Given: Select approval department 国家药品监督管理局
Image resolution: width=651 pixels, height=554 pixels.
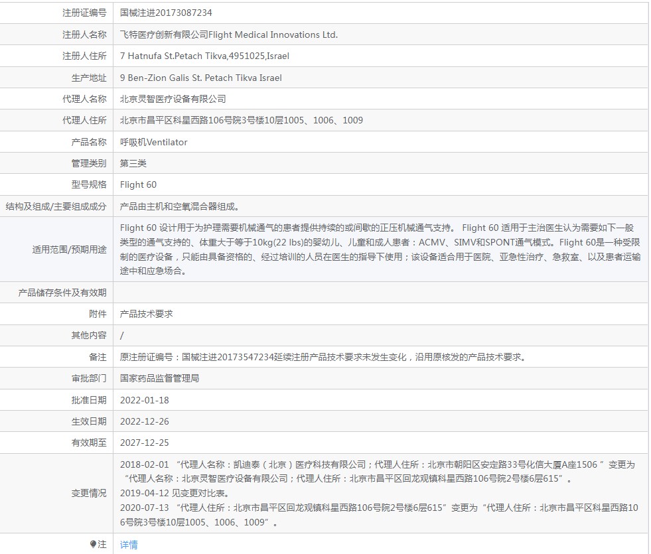Looking at the screenshot, I should click(159, 378).
